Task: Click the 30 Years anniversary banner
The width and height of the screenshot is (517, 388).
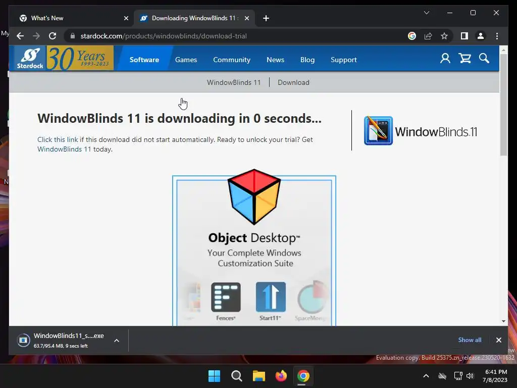Action: (x=80, y=59)
